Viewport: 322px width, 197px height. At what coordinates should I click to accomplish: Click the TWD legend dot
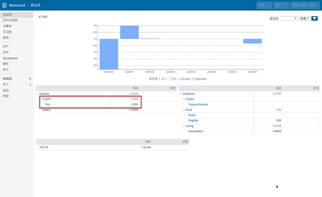40,17
